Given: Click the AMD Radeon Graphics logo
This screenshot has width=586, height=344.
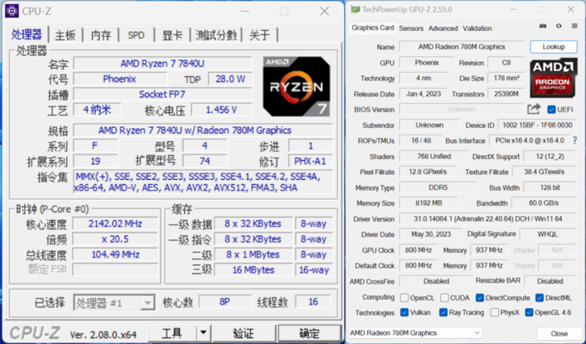Looking at the screenshot, I should coord(553,78).
